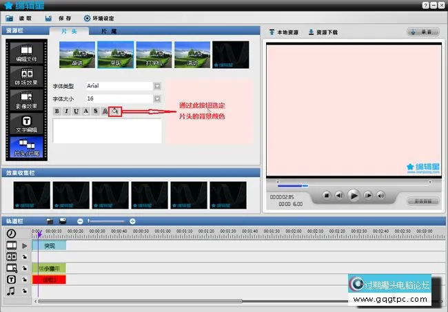Select the 突现 clip on video track
This screenshot has width=448, height=312.
click(49, 246)
